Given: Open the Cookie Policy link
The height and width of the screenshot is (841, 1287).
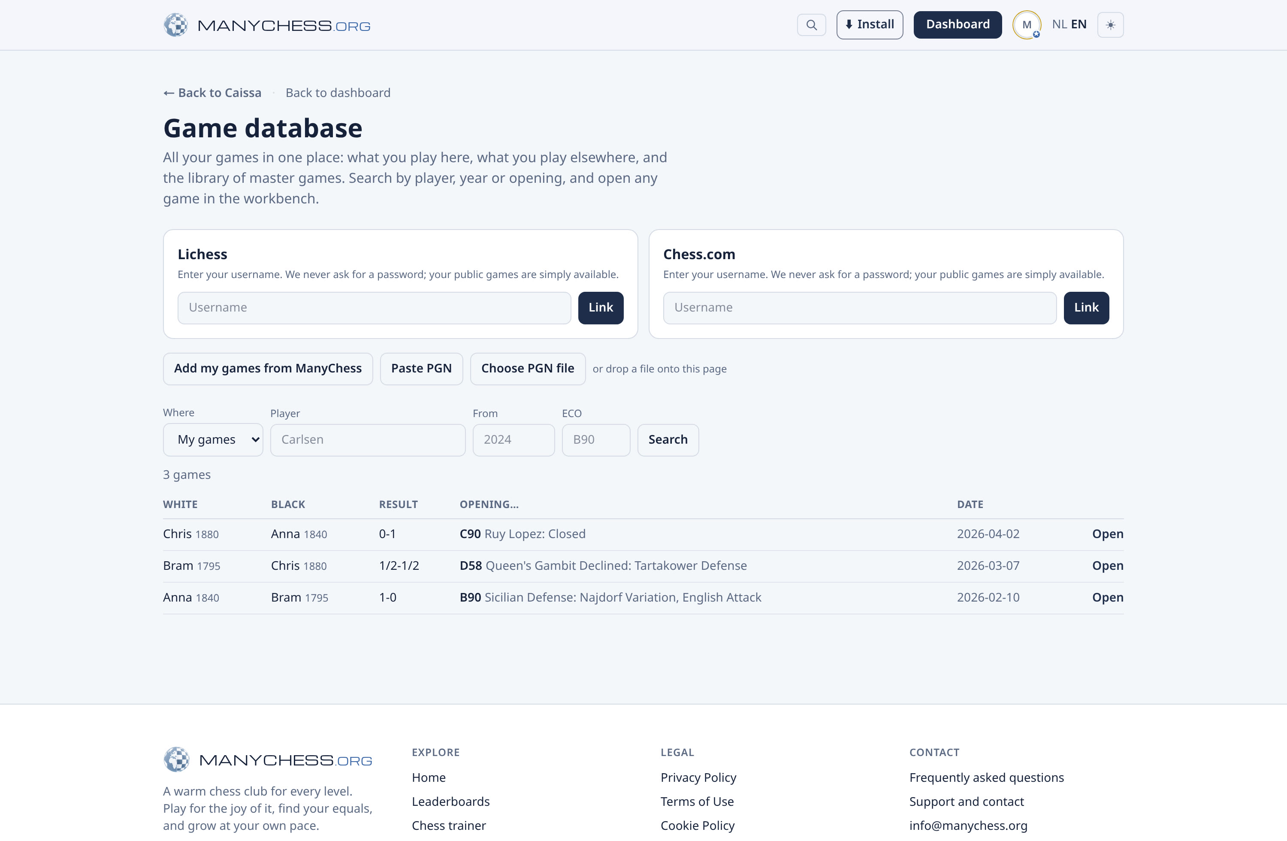Looking at the screenshot, I should [x=698, y=826].
